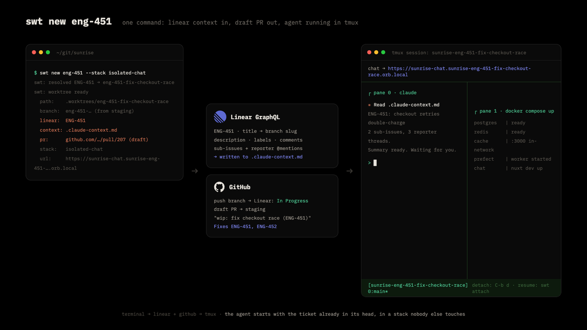Screen dimensions: 587x330
Task: Click the 'branch: eng-451-… (from staging)' line
Action: point(87,111)
